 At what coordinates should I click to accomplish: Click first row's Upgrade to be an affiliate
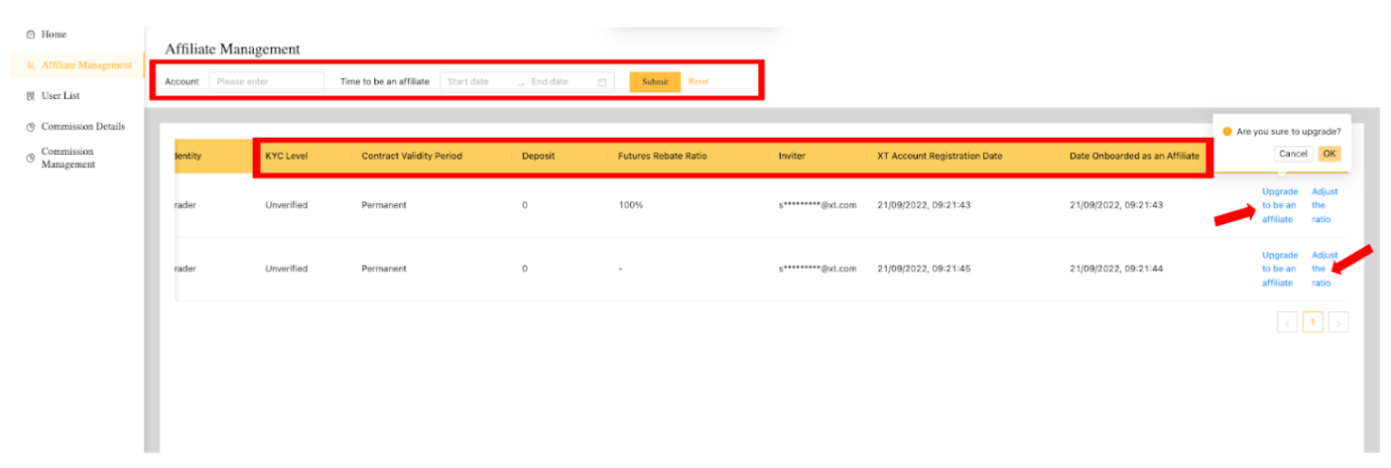pos(1279,205)
